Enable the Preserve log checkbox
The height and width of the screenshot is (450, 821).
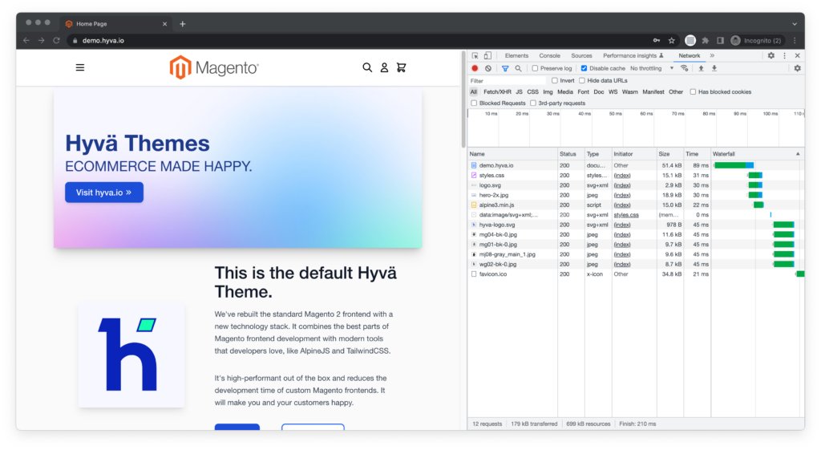click(x=535, y=68)
